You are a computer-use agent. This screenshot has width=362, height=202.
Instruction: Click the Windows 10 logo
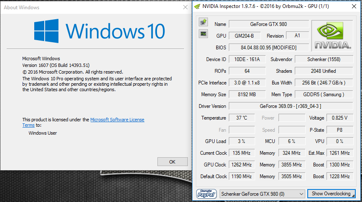99,31
